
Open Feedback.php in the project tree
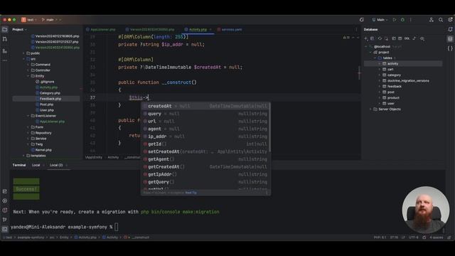50,99
